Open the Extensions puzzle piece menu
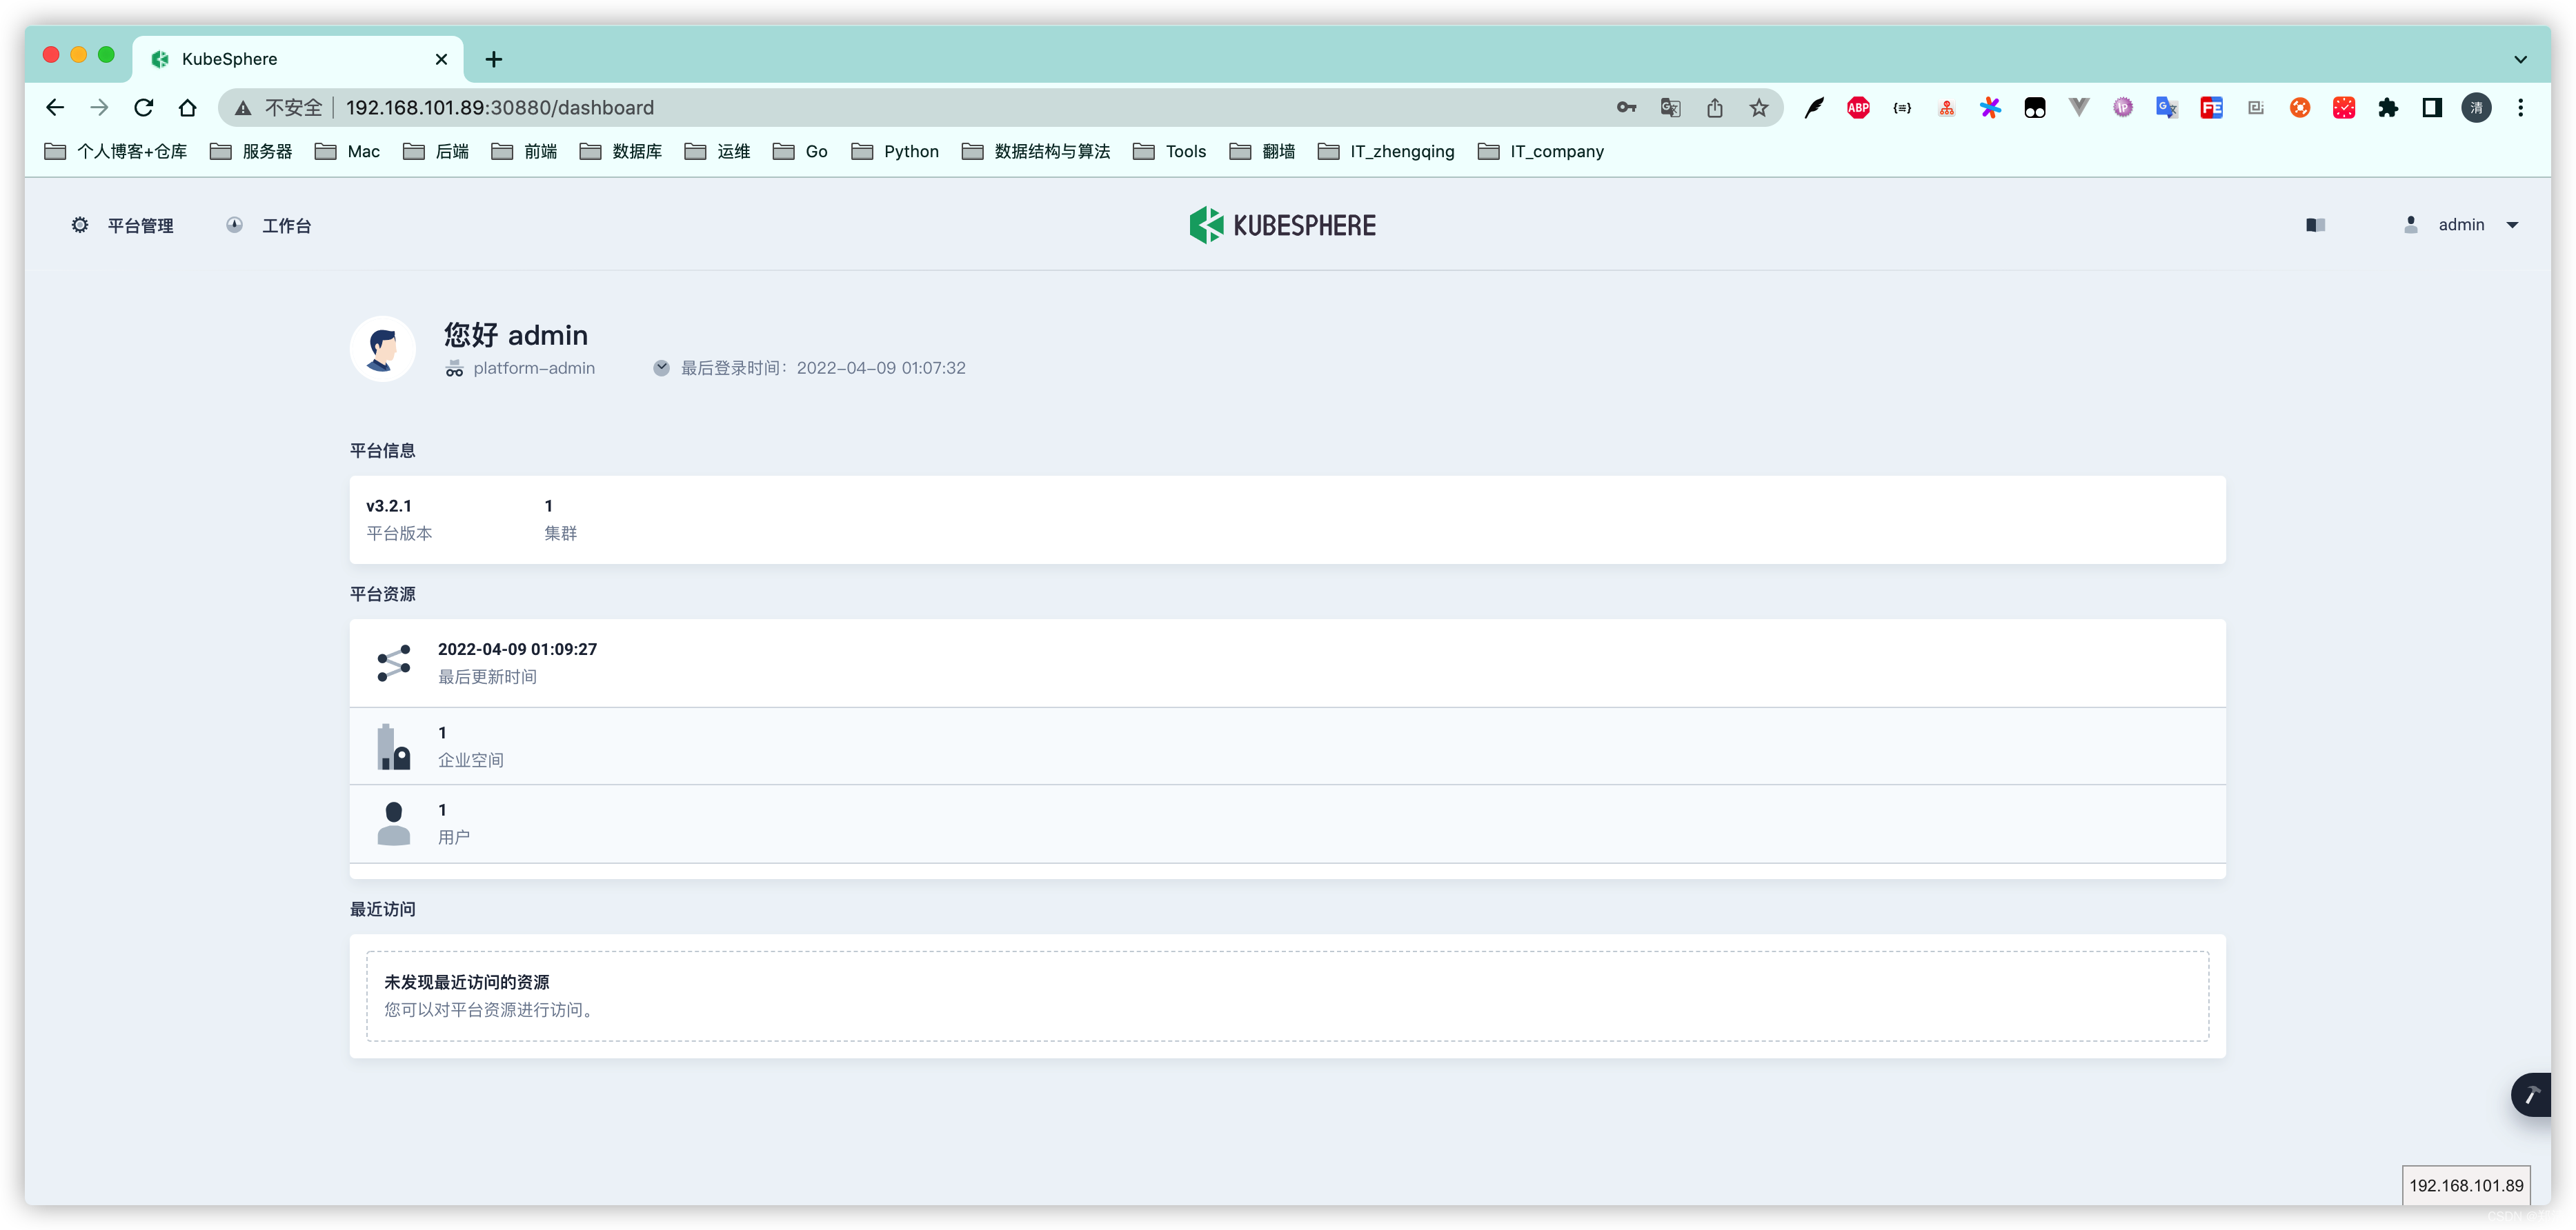This screenshot has width=2576, height=1230. [x=2388, y=108]
